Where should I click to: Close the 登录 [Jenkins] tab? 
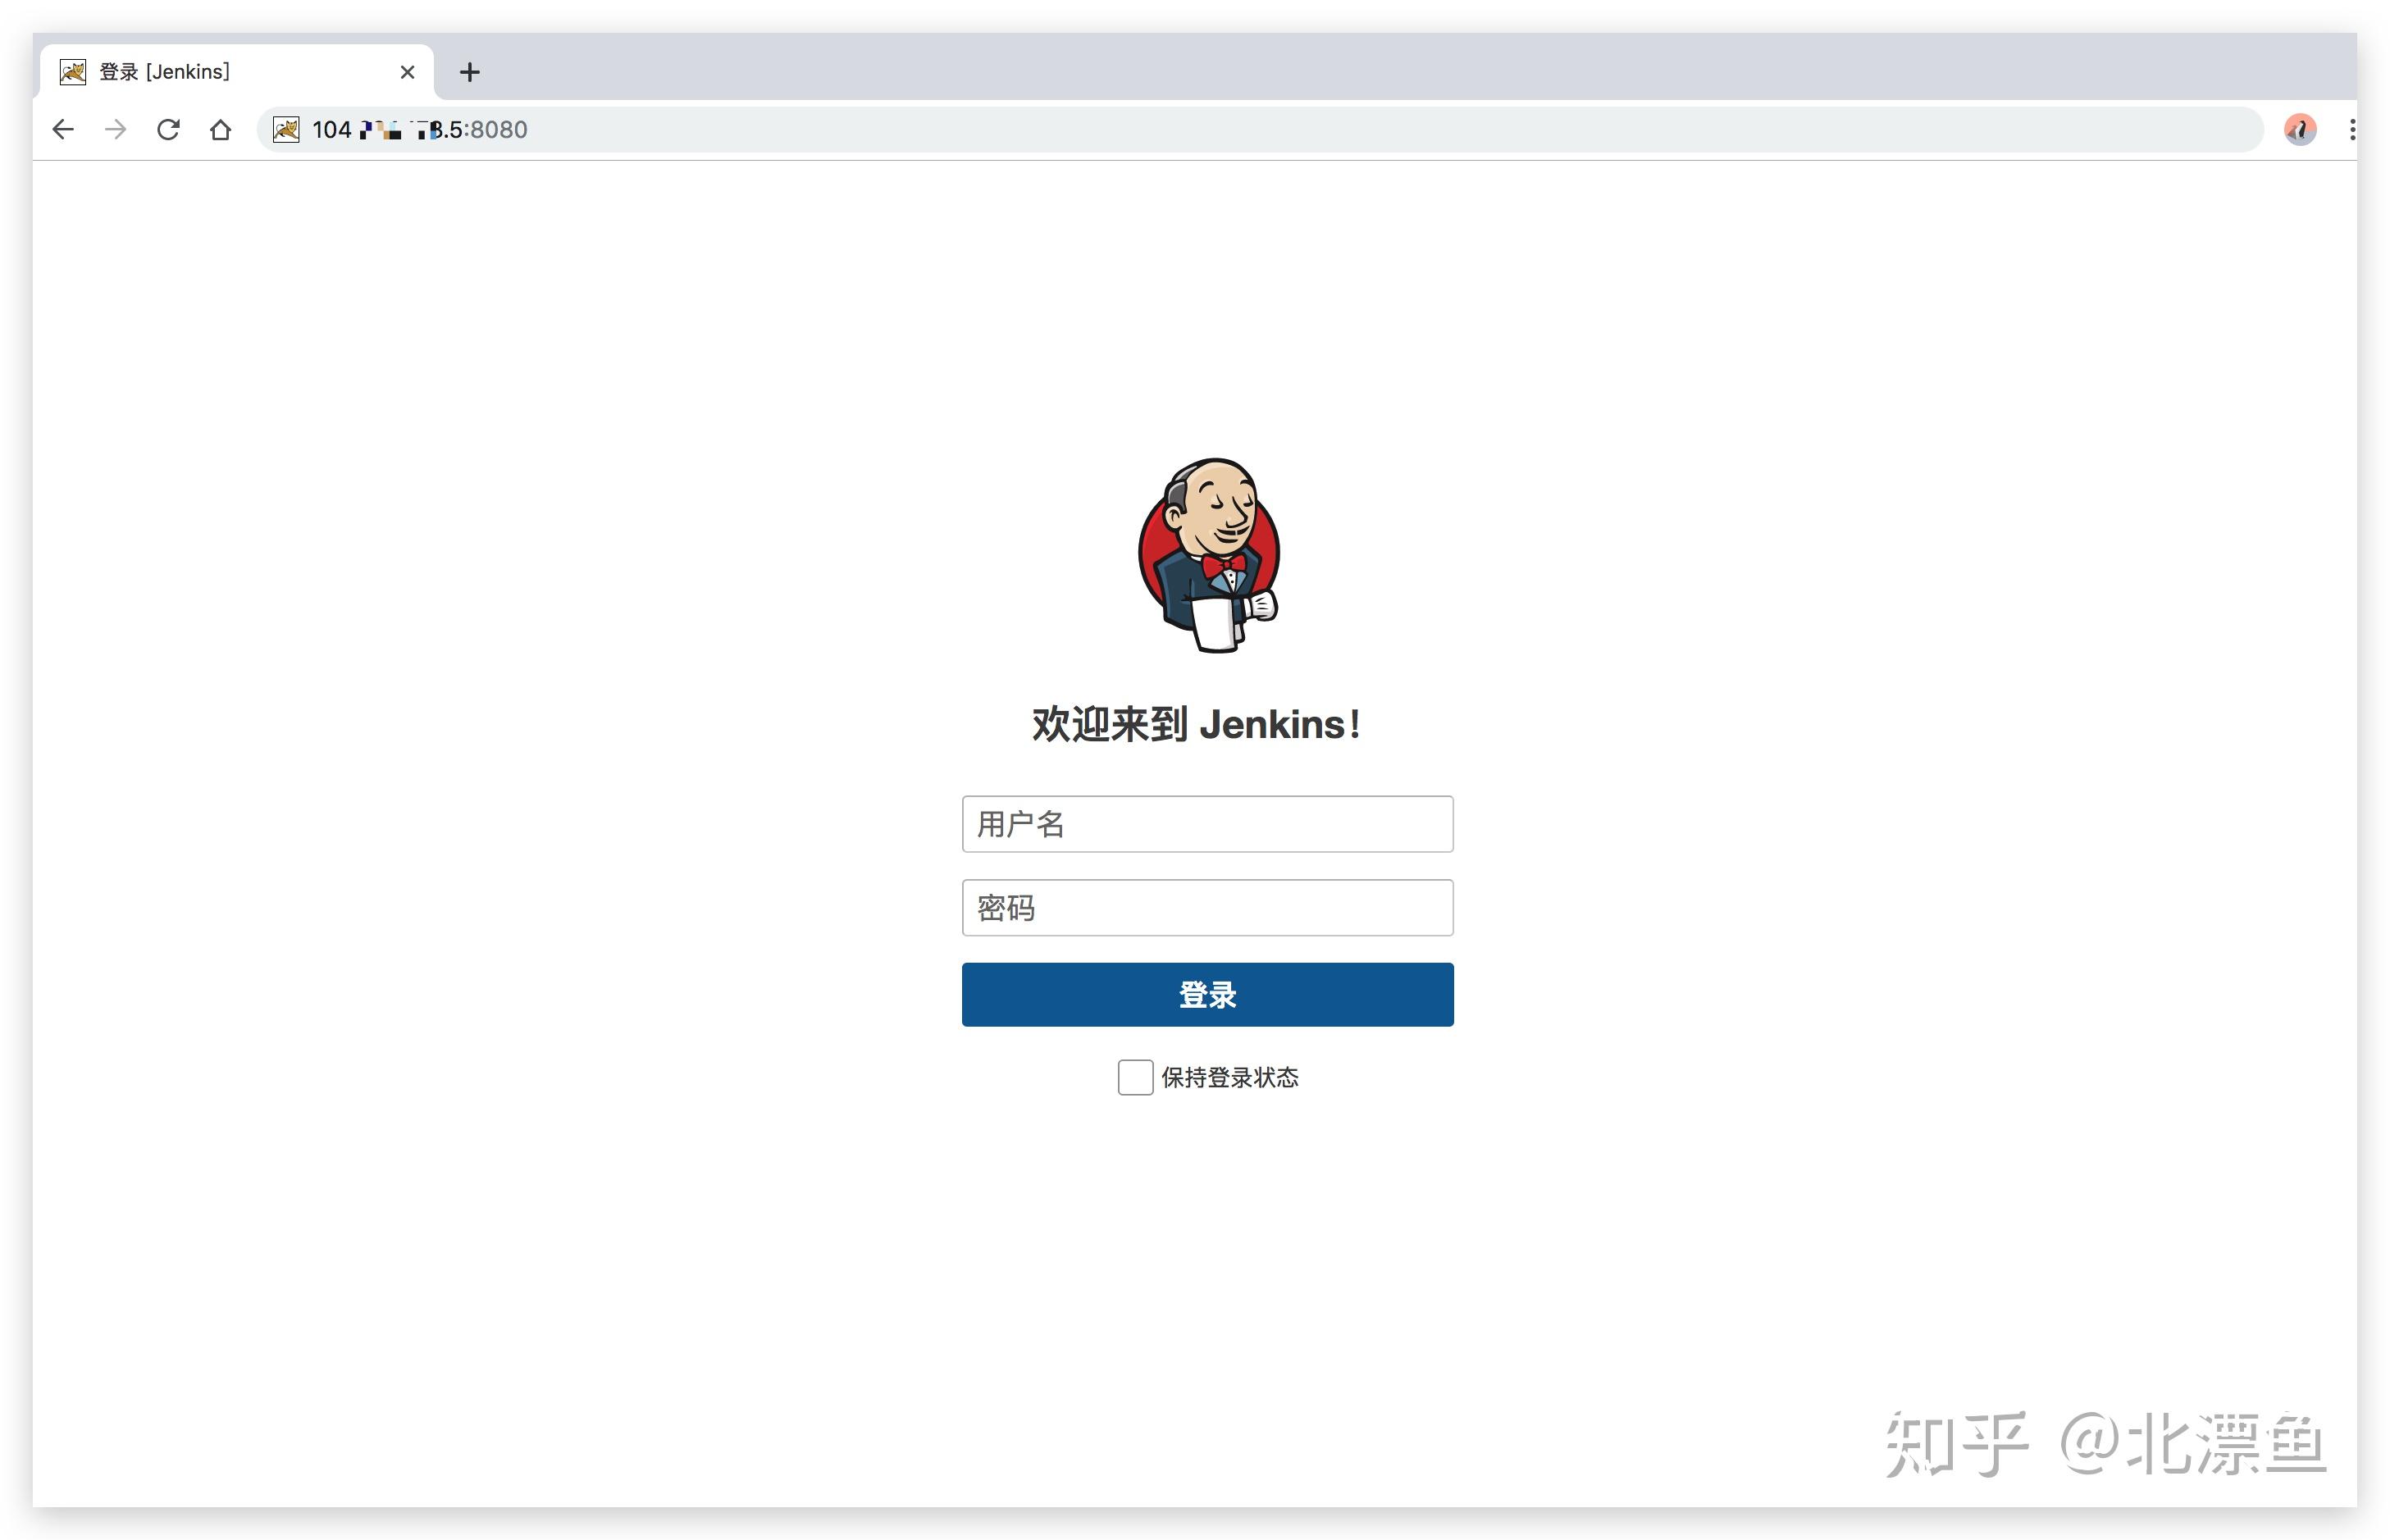407,72
